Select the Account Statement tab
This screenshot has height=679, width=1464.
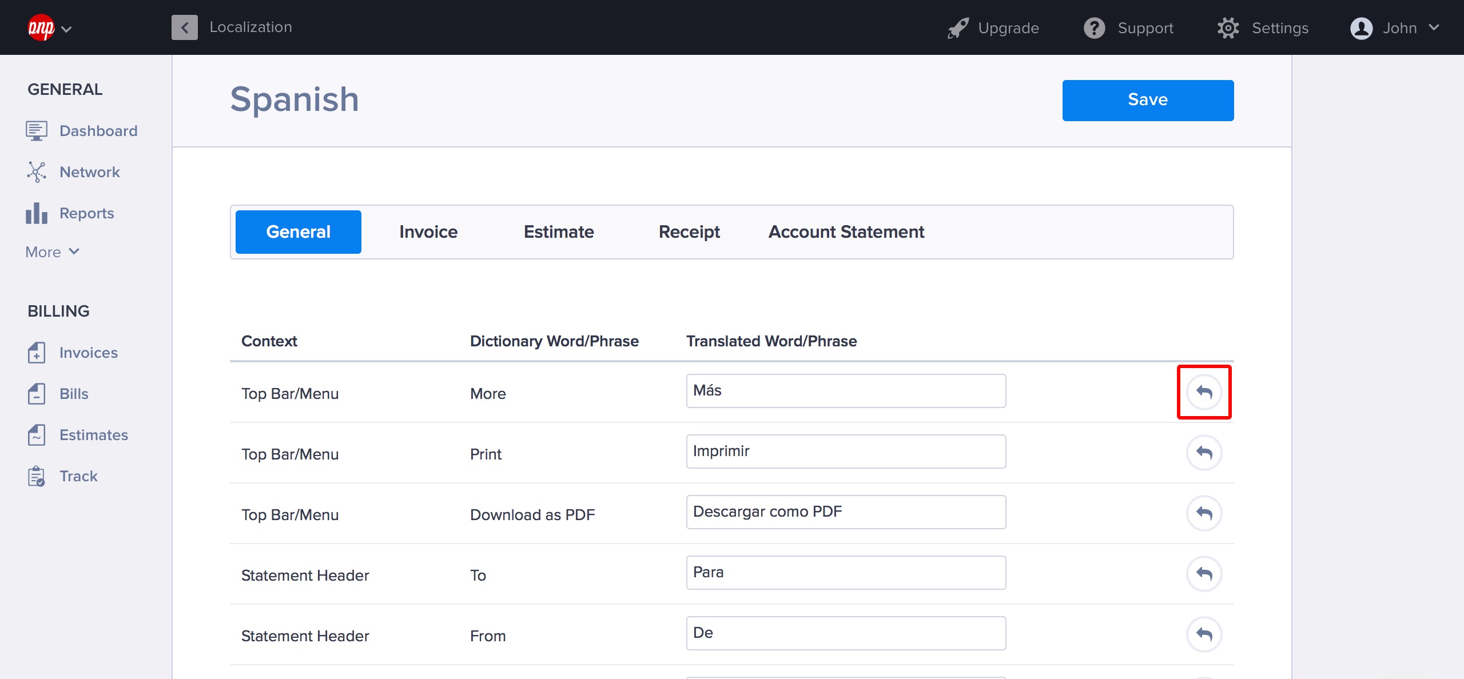pyautogui.click(x=846, y=232)
